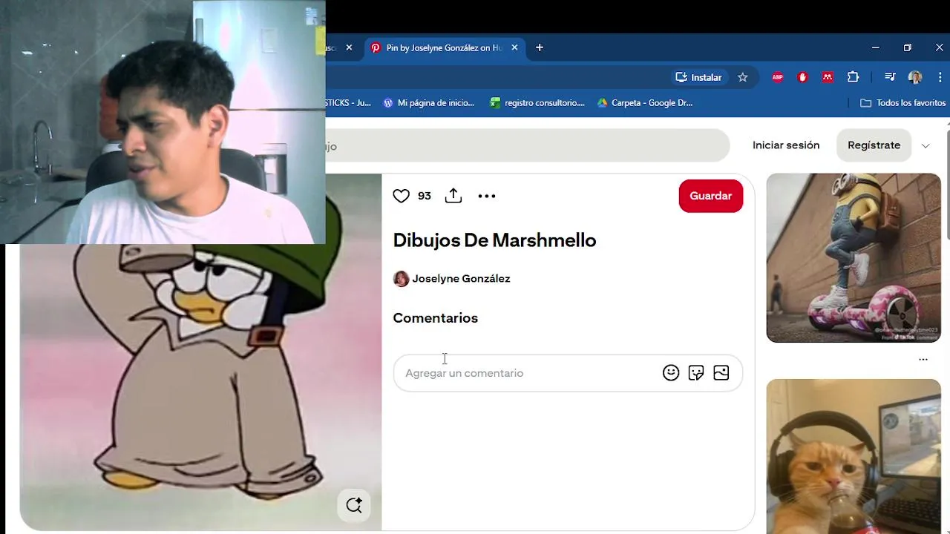The height and width of the screenshot is (534, 950).
Task: Bookmark this page with the star icon
Action: (x=743, y=77)
